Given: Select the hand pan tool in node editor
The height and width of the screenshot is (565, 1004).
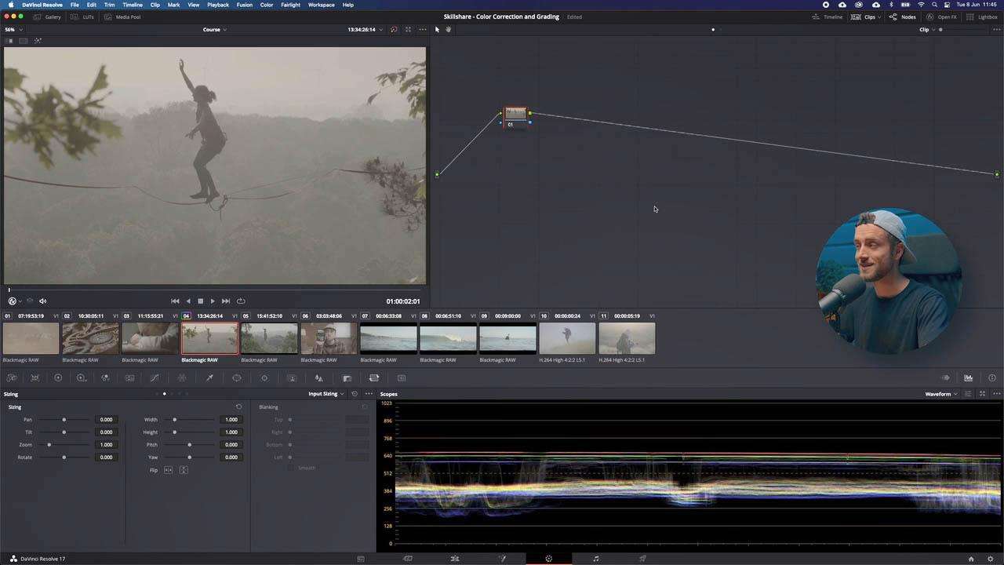Looking at the screenshot, I should (x=448, y=30).
